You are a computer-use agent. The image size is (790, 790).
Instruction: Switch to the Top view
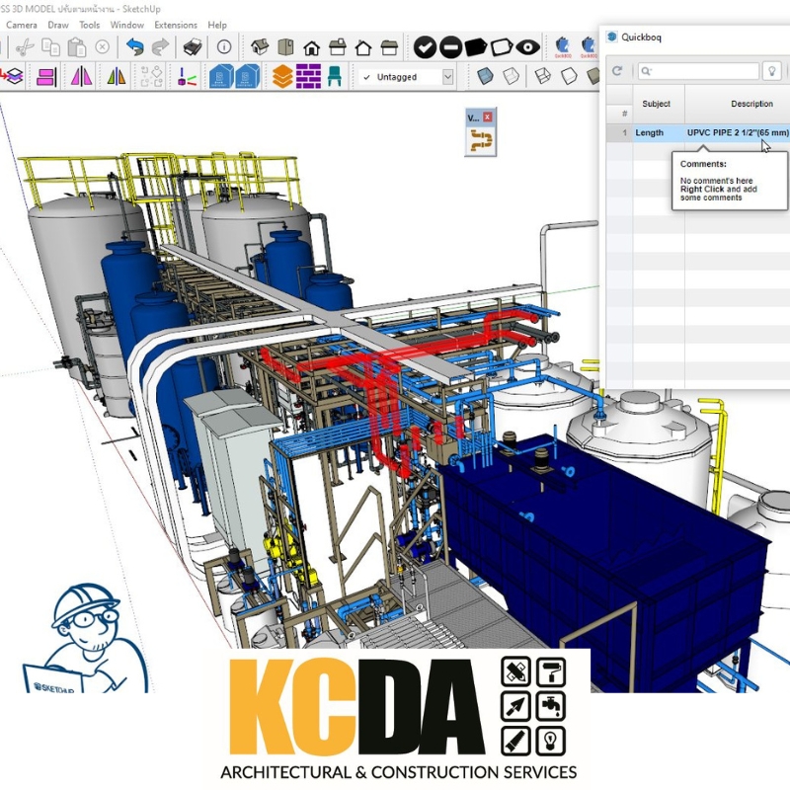coord(285,47)
